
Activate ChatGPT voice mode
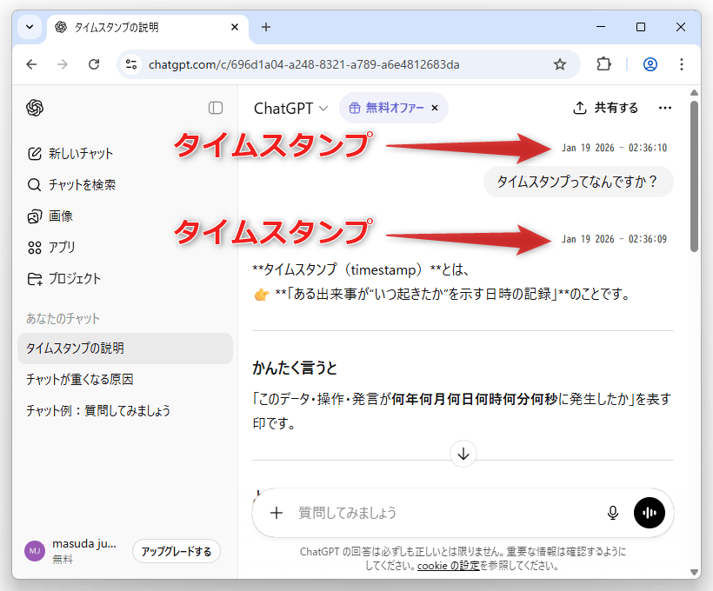(650, 513)
